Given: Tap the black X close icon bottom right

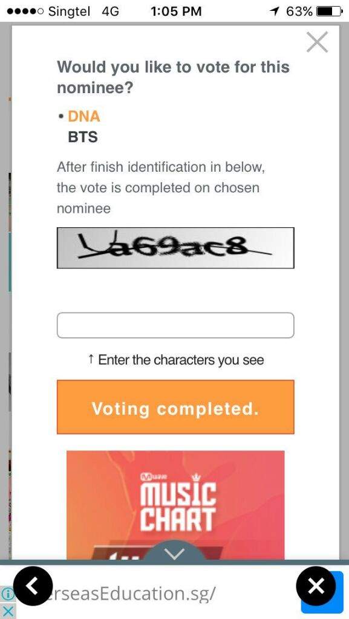Looking at the screenshot, I should pos(317,585).
